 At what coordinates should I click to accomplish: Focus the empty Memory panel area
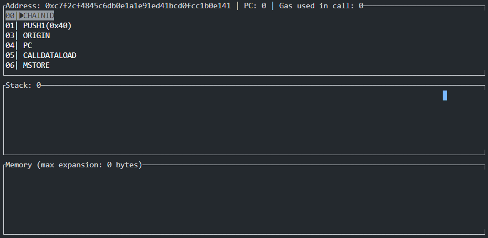pyautogui.click(x=244, y=201)
